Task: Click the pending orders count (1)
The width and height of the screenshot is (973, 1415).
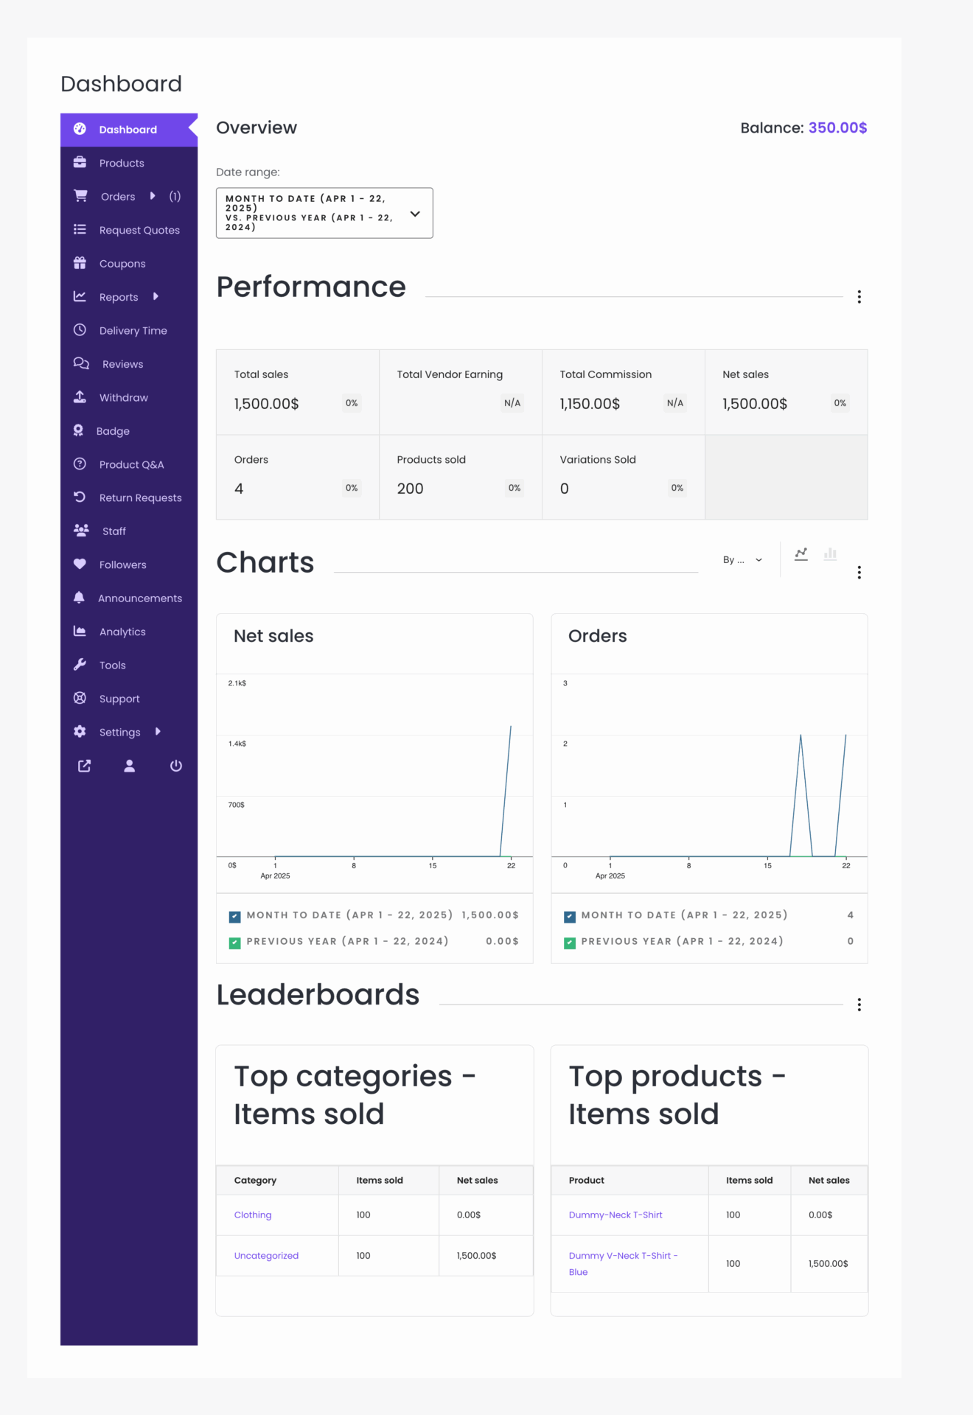Action: 175,196
